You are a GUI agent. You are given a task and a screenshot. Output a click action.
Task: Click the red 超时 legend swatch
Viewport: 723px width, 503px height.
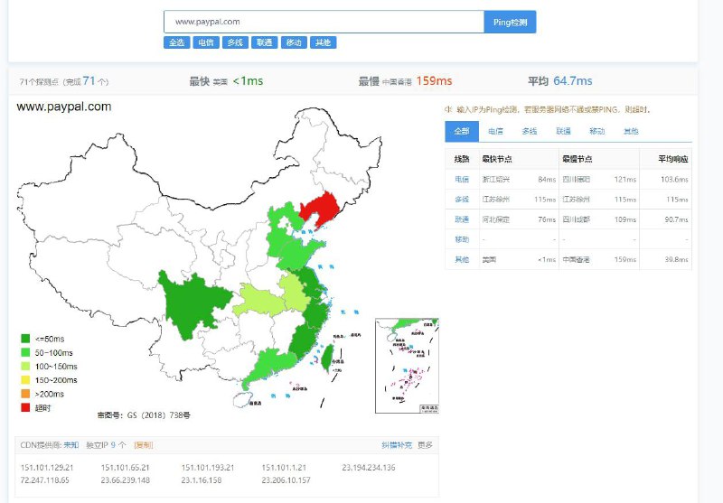[25, 407]
